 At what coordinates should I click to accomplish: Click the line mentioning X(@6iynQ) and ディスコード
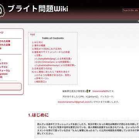[88, 97]
